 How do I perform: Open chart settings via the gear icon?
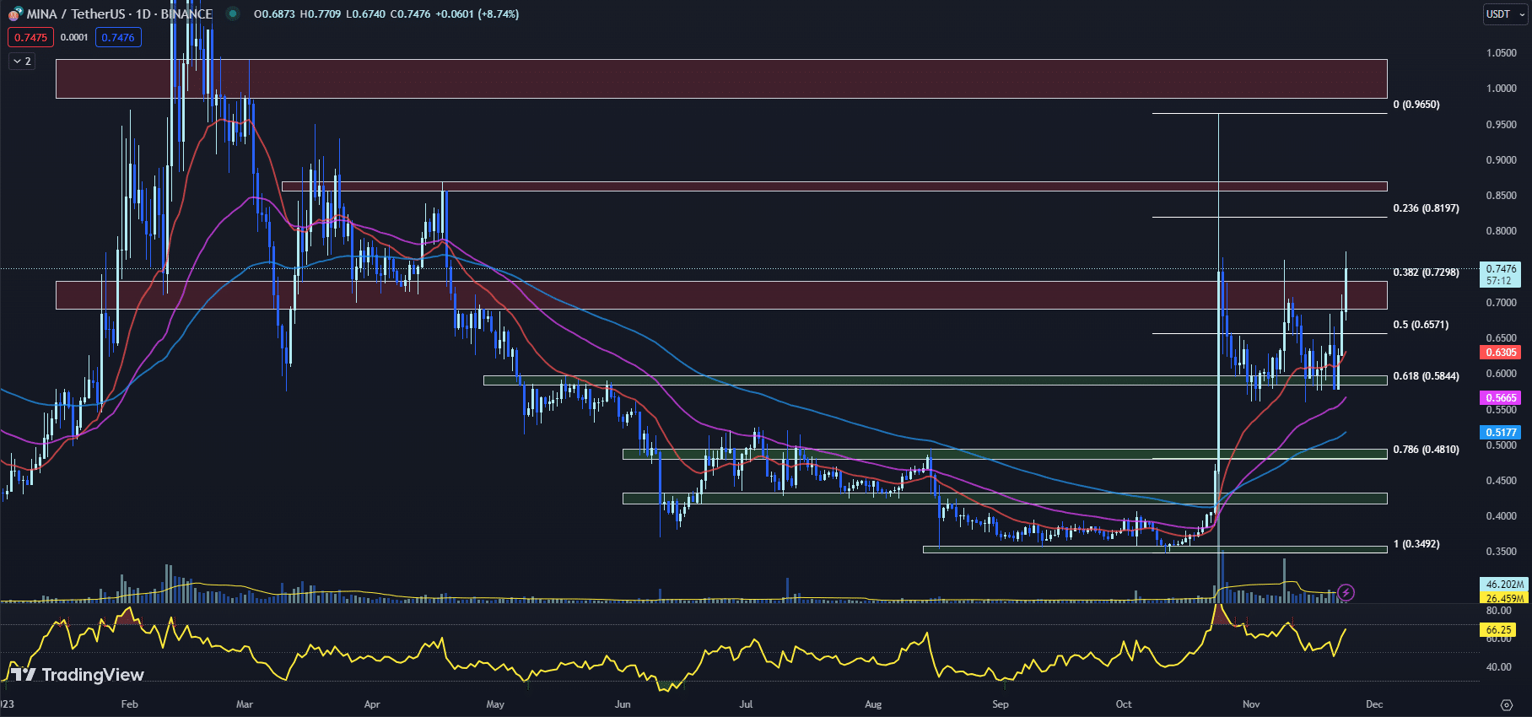(1507, 704)
